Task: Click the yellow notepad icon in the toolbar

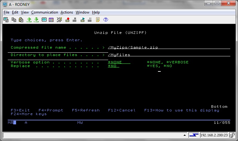Action: (x=98, y=20)
